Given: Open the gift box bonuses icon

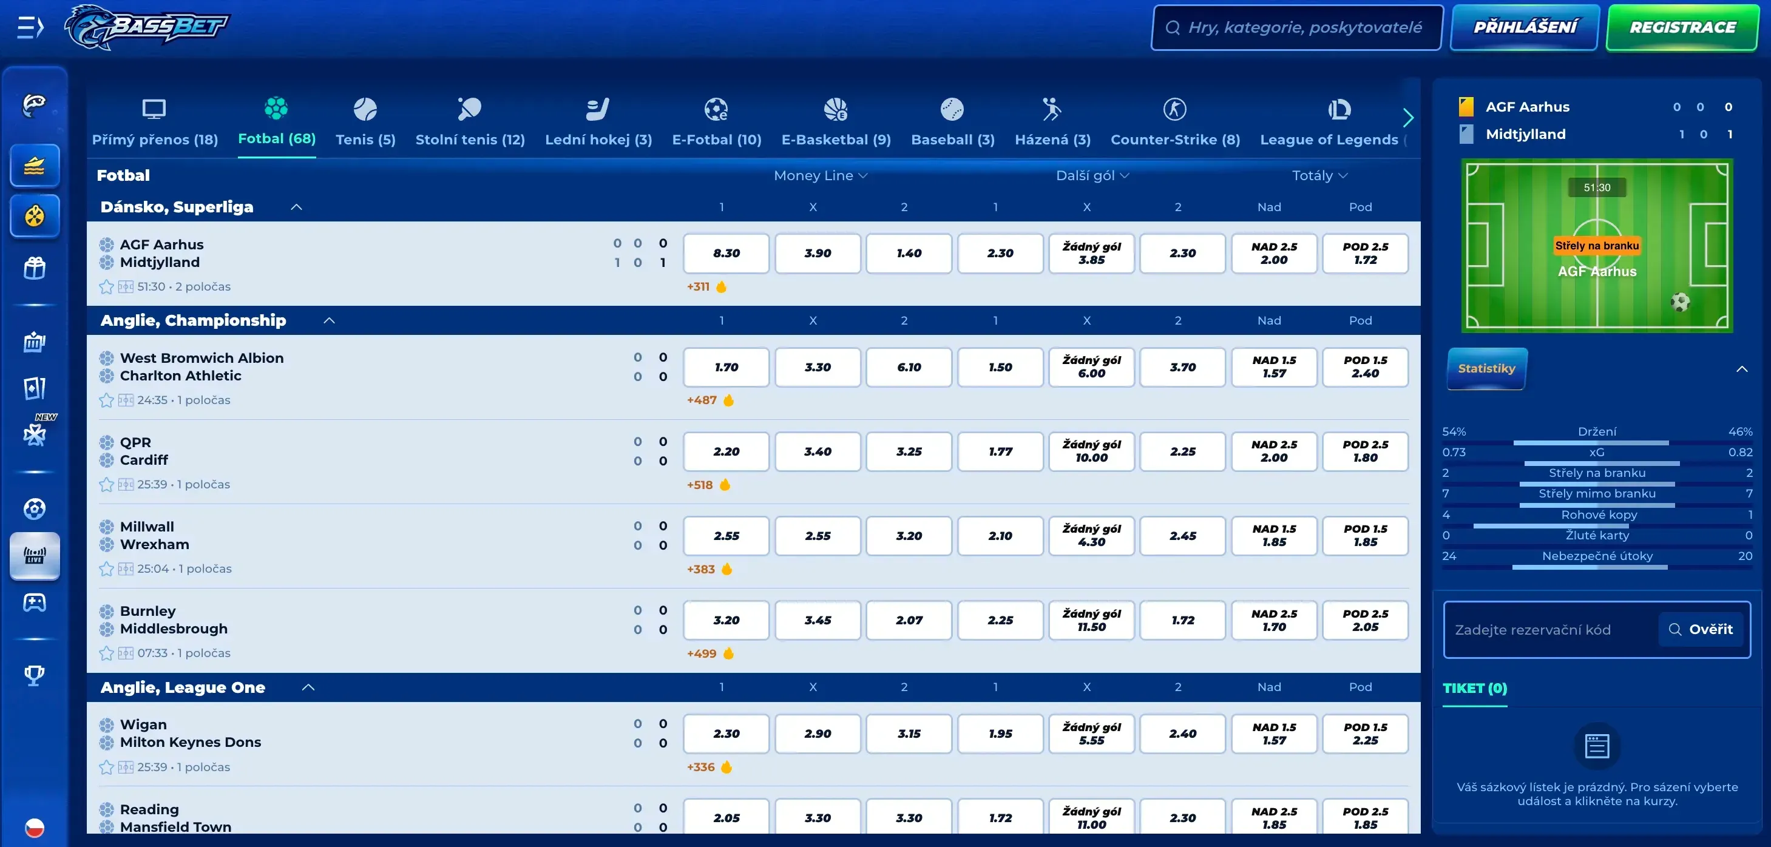Looking at the screenshot, I should click(35, 268).
